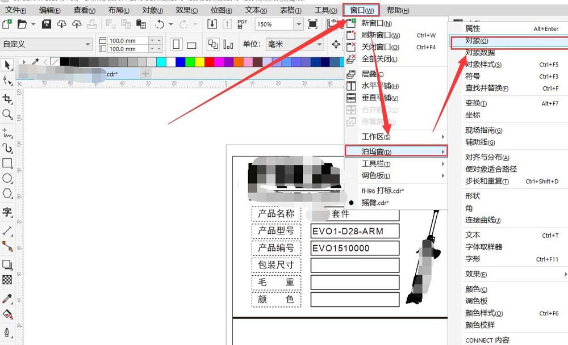
Task: Pick the Crop tool
Action: tap(8, 98)
